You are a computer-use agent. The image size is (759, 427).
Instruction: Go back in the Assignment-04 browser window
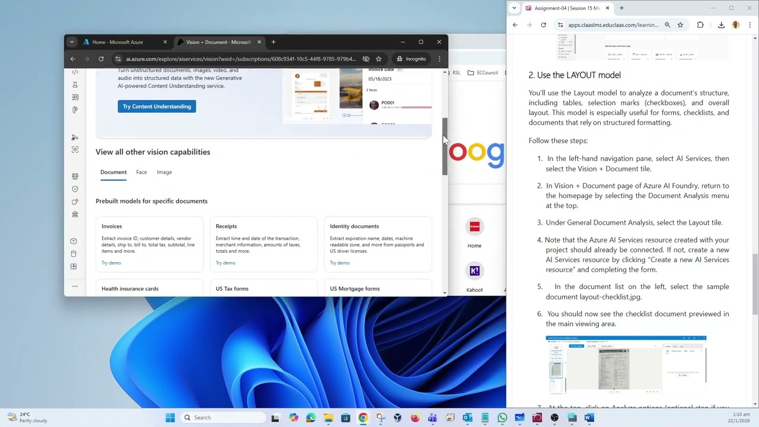point(515,25)
